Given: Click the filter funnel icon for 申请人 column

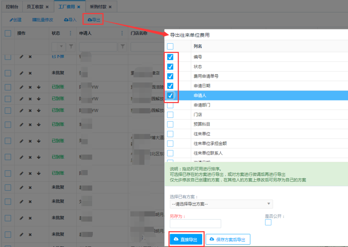Looking at the screenshot, I should pos(123,47).
